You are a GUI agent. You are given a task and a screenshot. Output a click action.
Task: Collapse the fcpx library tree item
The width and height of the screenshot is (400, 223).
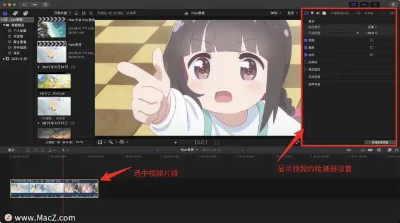(x=2, y=19)
